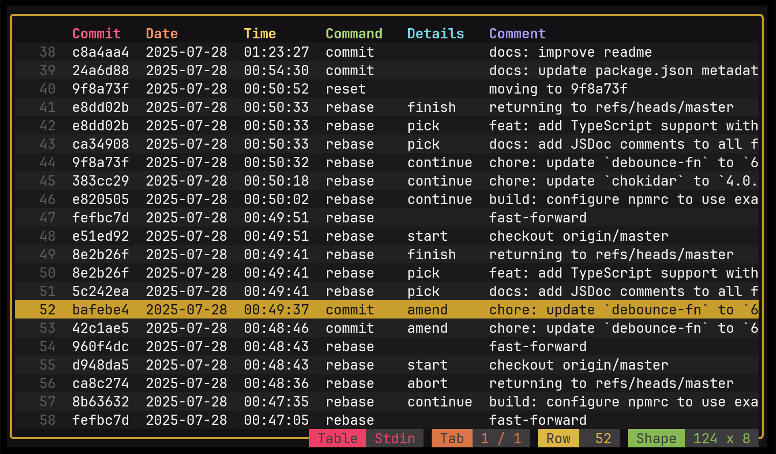Sort by the Commit column header
Viewport: 776px width, 454px height.
[x=97, y=33]
